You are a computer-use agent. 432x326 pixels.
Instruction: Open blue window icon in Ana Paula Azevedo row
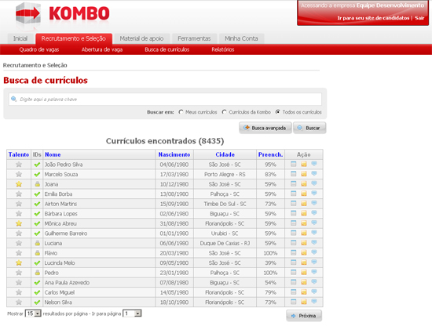click(x=294, y=282)
